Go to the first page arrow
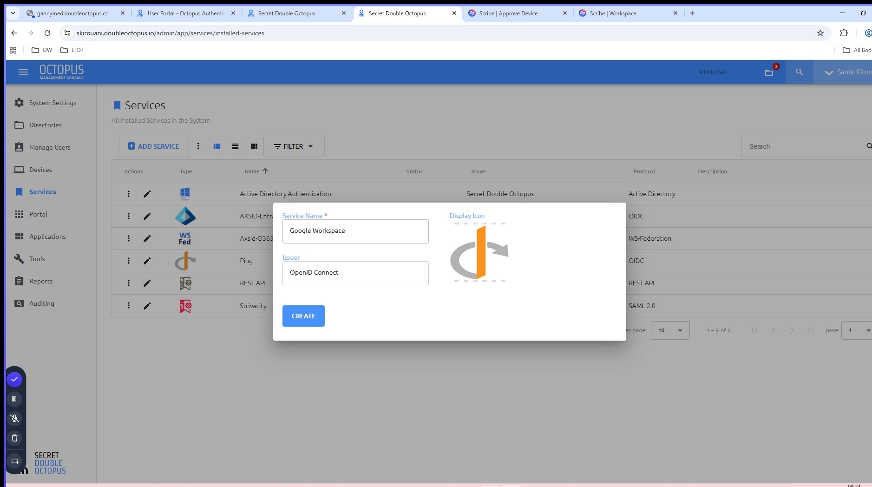The height and width of the screenshot is (487, 872). pos(755,330)
